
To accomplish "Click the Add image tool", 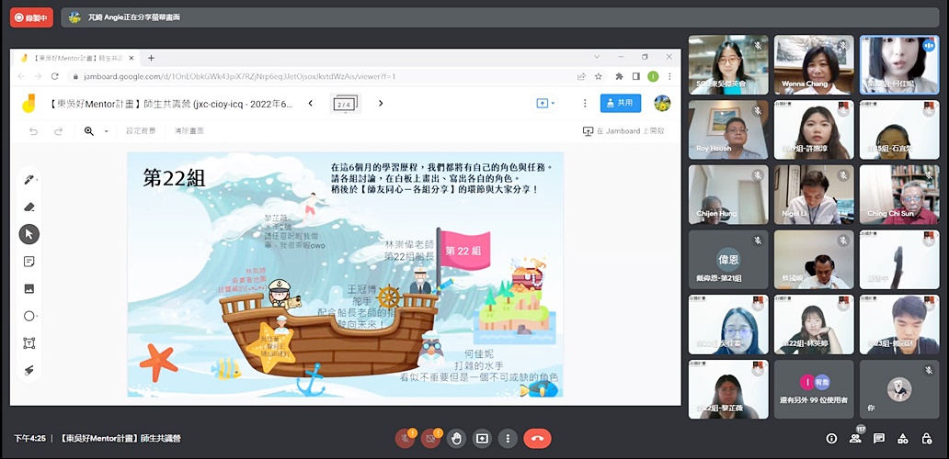I will tap(29, 288).
